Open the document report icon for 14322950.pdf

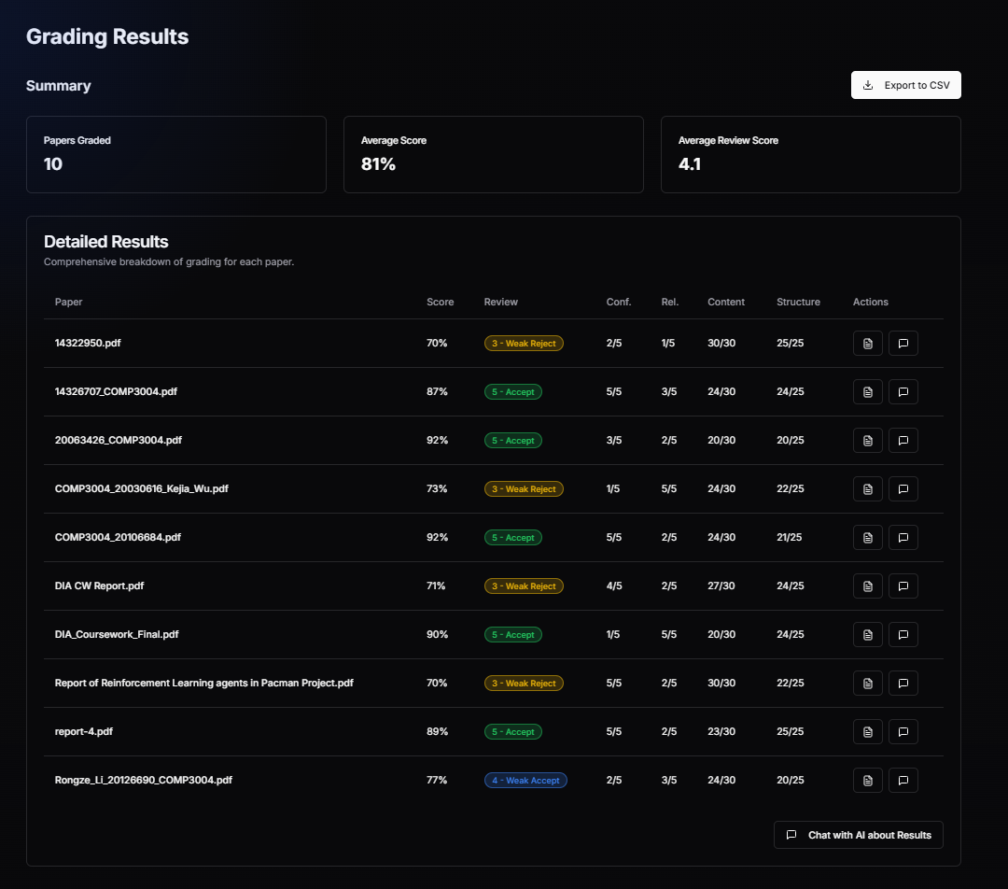pyautogui.click(x=867, y=343)
